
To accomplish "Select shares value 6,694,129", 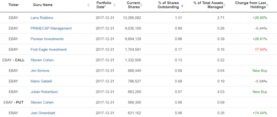I will coord(133,39).
